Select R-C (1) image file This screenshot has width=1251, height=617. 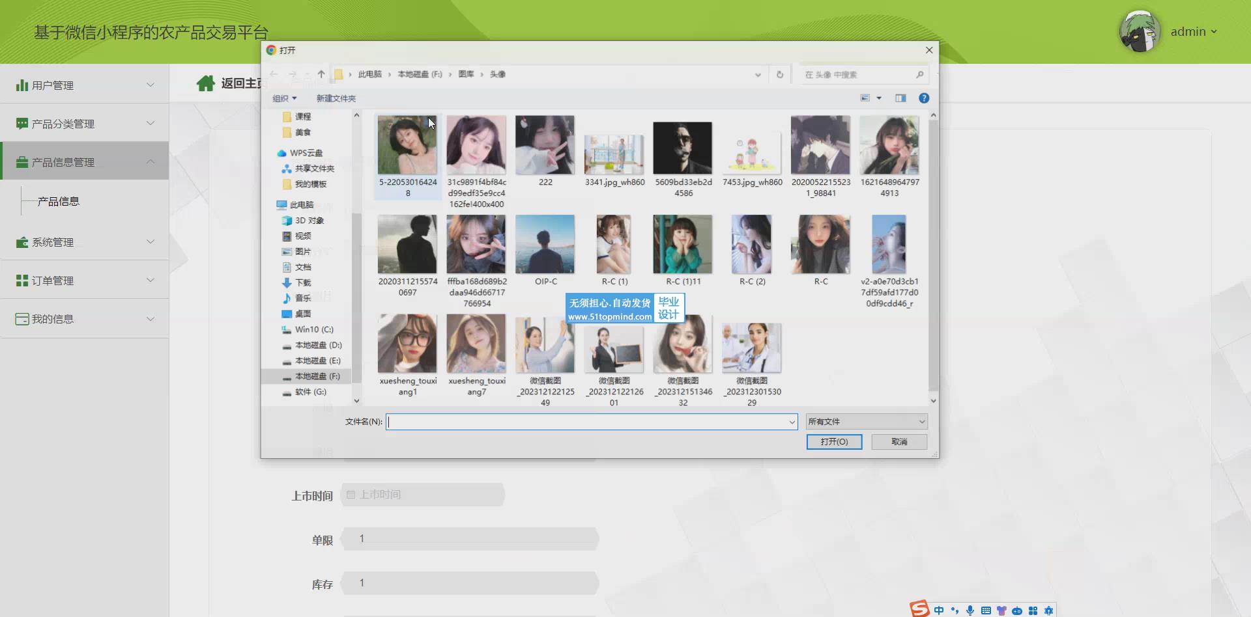(614, 244)
